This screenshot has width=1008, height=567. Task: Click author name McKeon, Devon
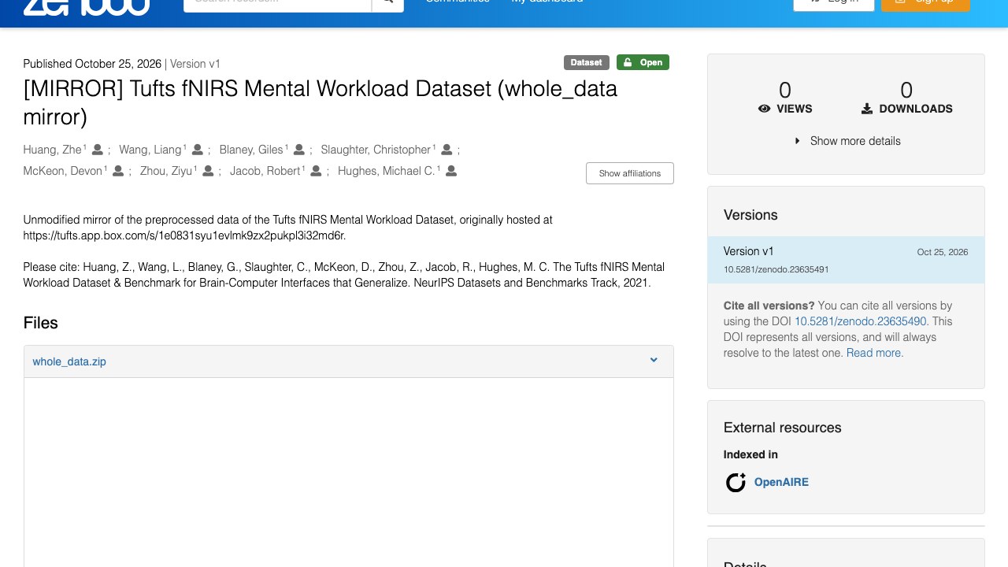click(63, 171)
